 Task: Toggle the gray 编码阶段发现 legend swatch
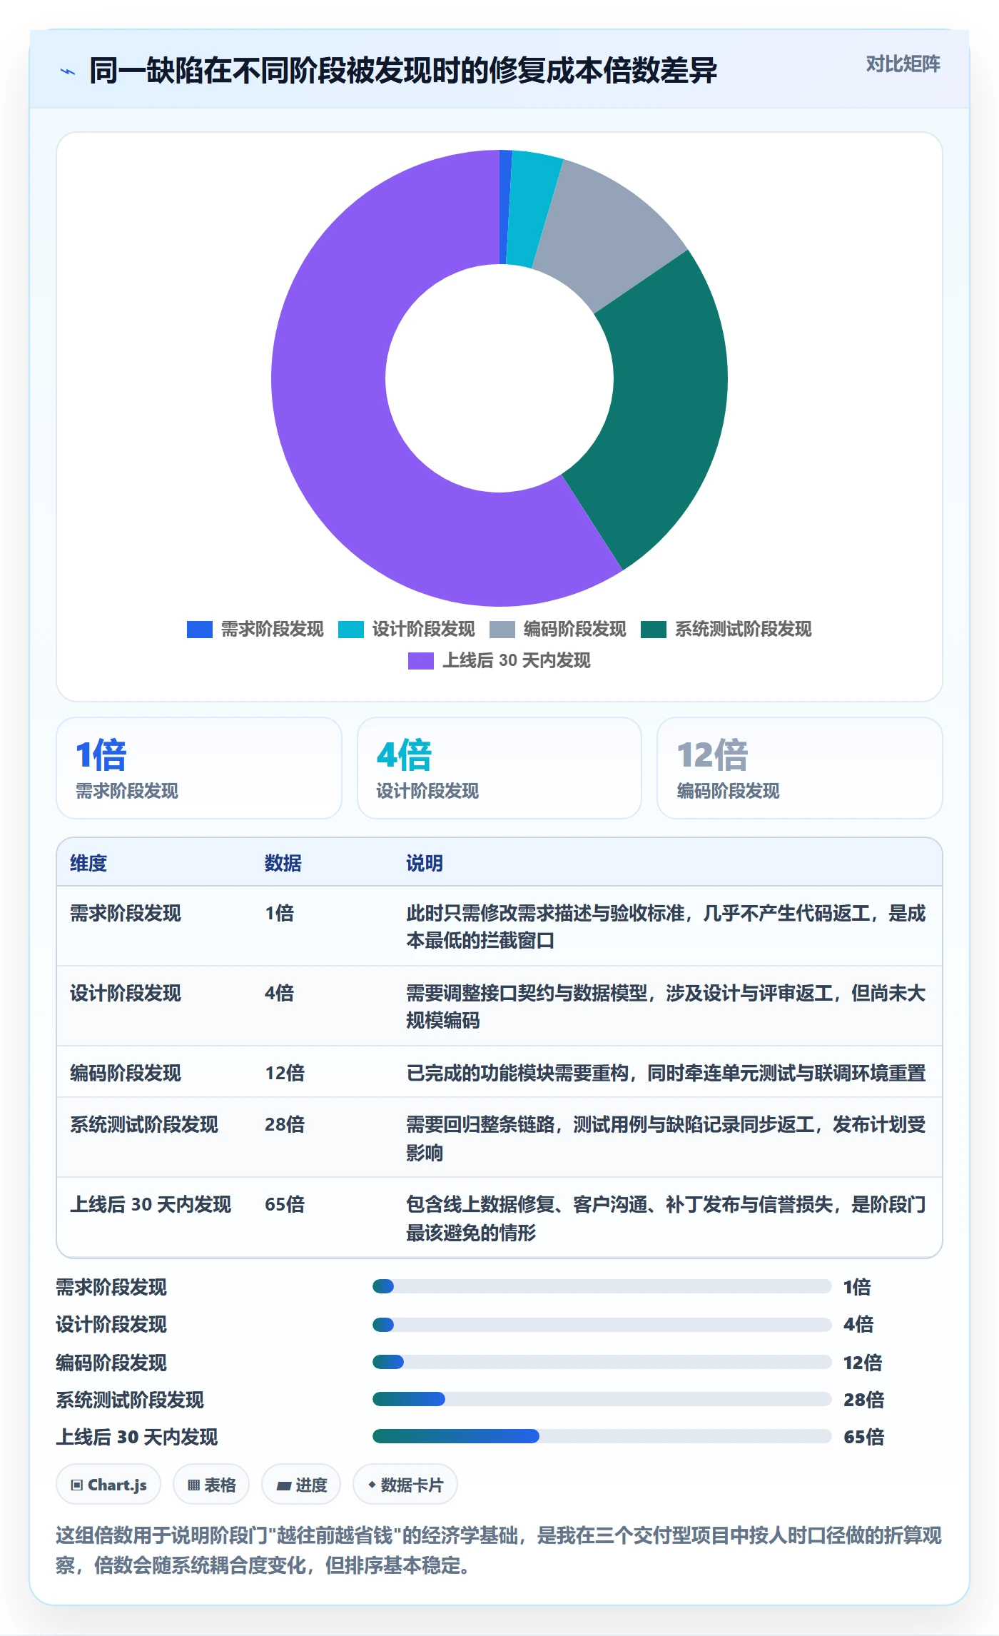coord(502,630)
